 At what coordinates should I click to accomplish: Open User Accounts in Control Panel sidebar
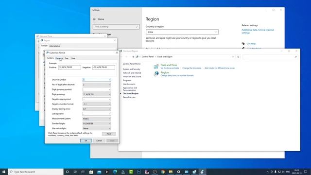pyautogui.click(x=129, y=84)
